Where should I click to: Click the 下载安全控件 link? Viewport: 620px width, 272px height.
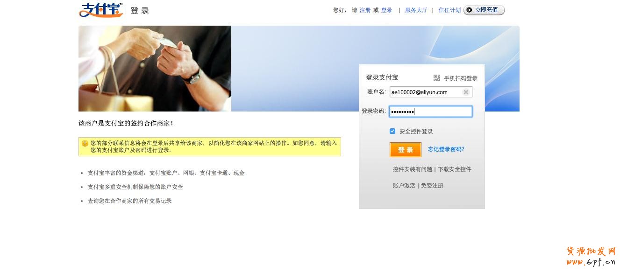point(455,169)
